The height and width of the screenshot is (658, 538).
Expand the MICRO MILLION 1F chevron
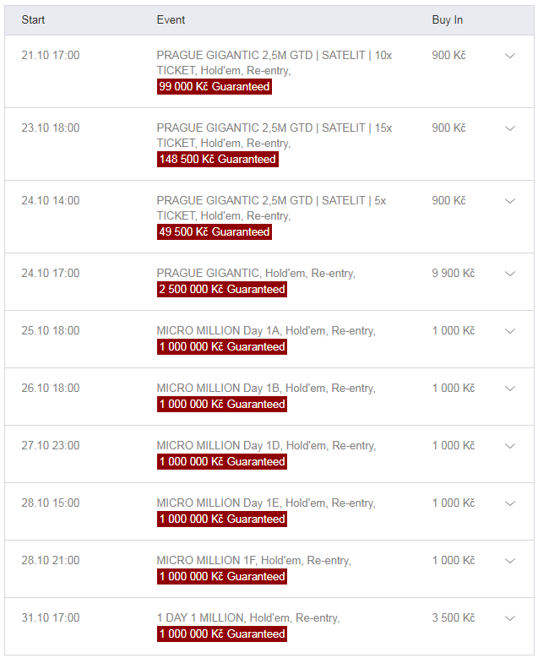click(509, 561)
